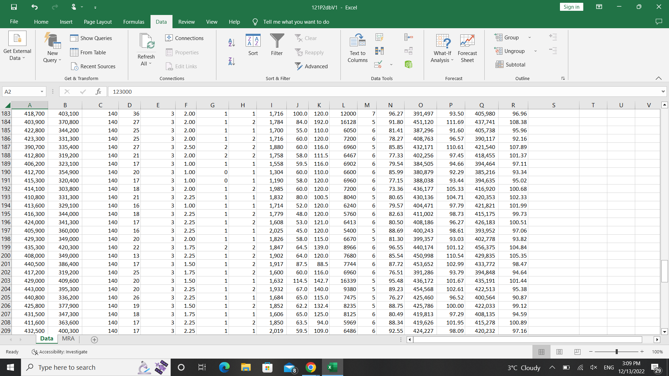Switch to the MRA sheet tab
The image size is (669, 376).
point(68,338)
